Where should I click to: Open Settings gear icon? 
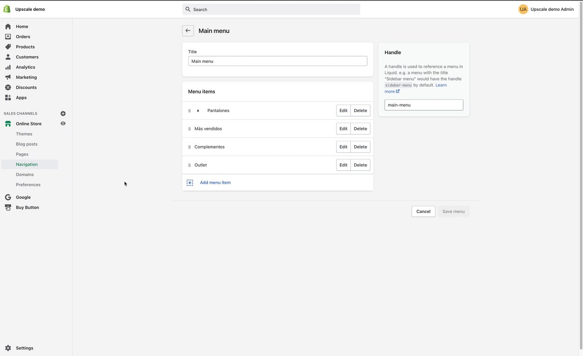[8, 348]
